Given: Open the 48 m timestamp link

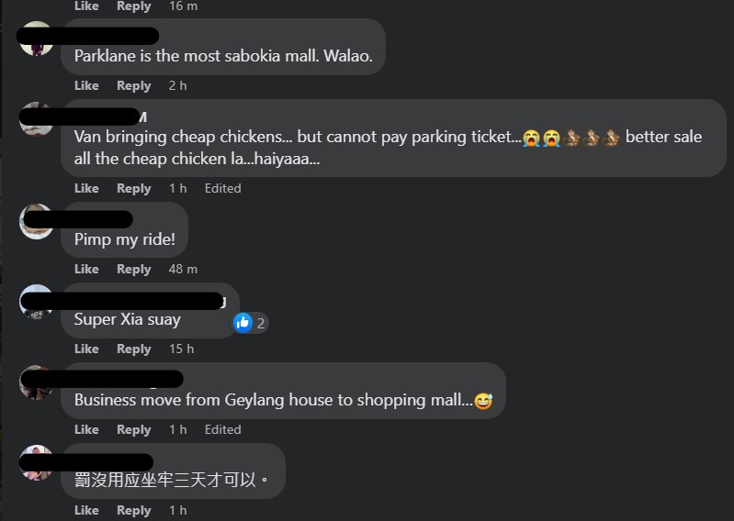Looking at the screenshot, I should click(x=183, y=269).
